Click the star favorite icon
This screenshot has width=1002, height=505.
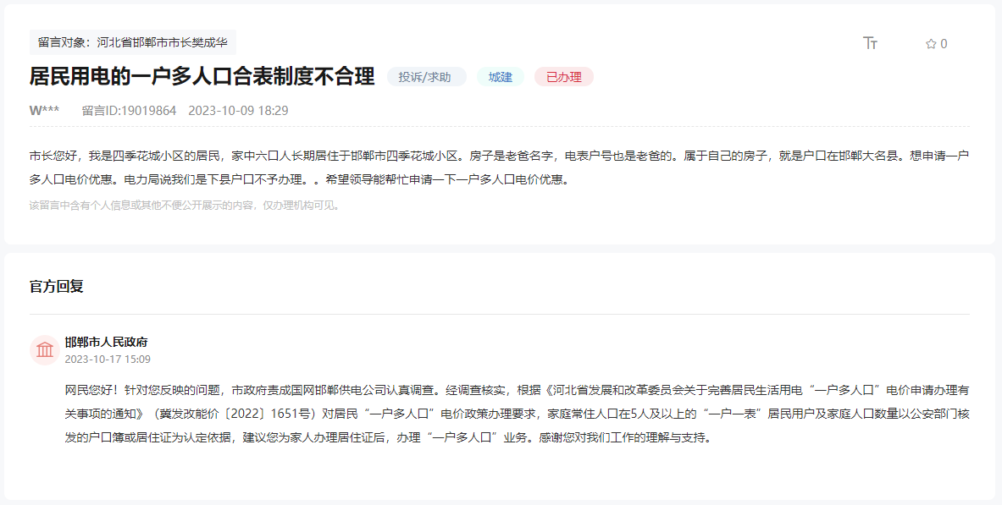930,44
